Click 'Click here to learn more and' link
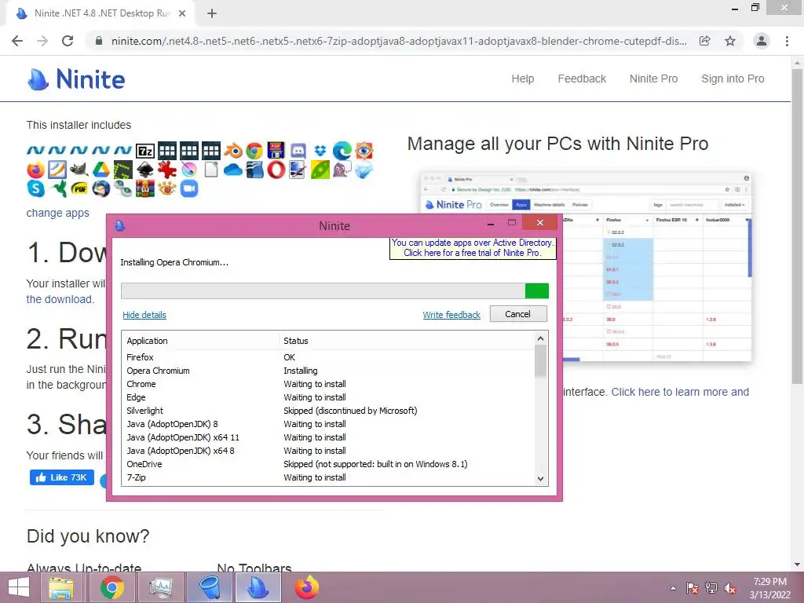This screenshot has width=804, height=603. (680, 392)
